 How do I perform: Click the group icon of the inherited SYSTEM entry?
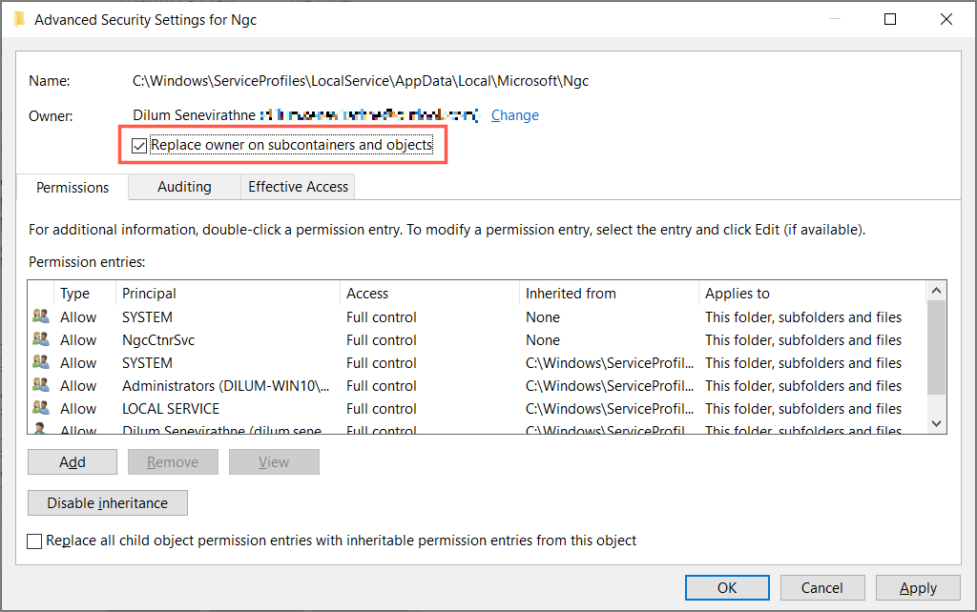(40, 363)
